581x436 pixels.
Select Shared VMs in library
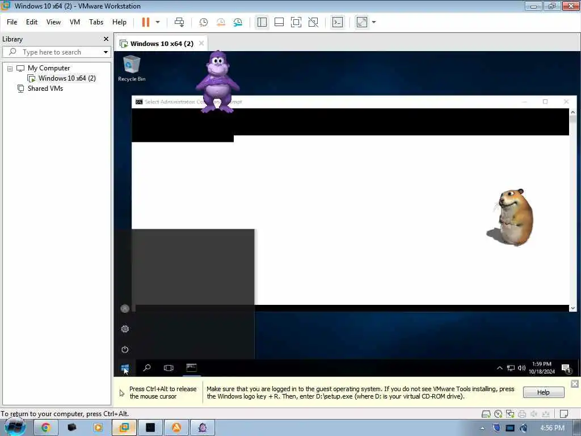tap(45, 89)
